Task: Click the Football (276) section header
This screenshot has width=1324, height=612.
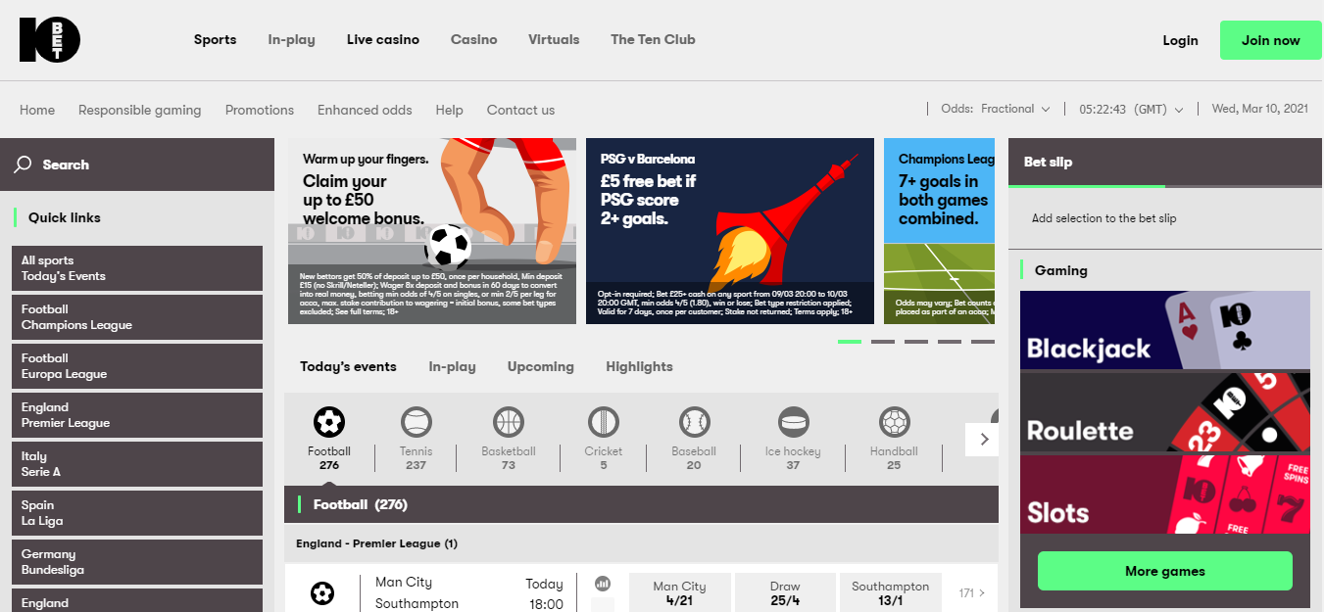Action: (641, 504)
